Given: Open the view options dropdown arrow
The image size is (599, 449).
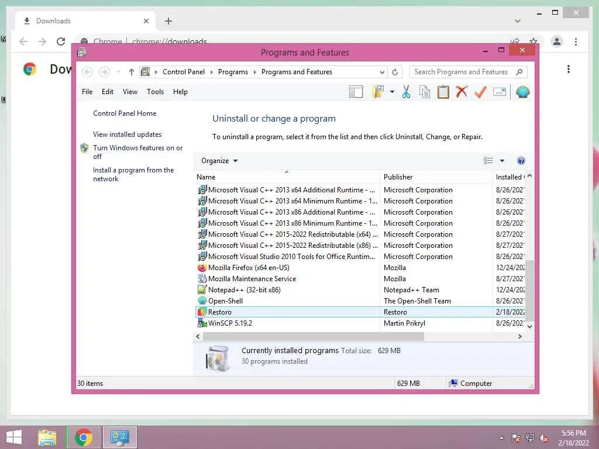Looking at the screenshot, I should click(502, 161).
